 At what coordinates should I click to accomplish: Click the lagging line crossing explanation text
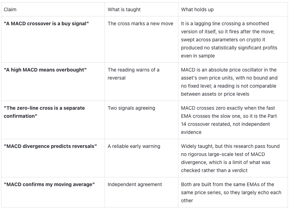click(229, 40)
